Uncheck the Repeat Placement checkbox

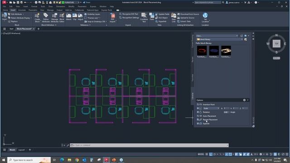198,120
